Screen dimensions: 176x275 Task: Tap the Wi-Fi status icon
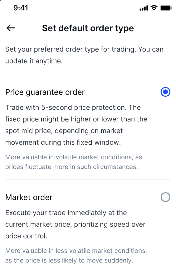pyautogui.click(x=154, y=8)
